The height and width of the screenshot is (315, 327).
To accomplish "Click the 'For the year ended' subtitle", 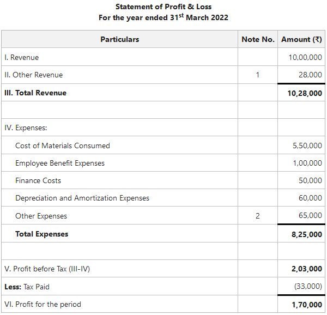I will click(163, 17).
